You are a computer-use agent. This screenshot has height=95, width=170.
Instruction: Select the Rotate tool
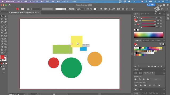[x=2, y=33]
